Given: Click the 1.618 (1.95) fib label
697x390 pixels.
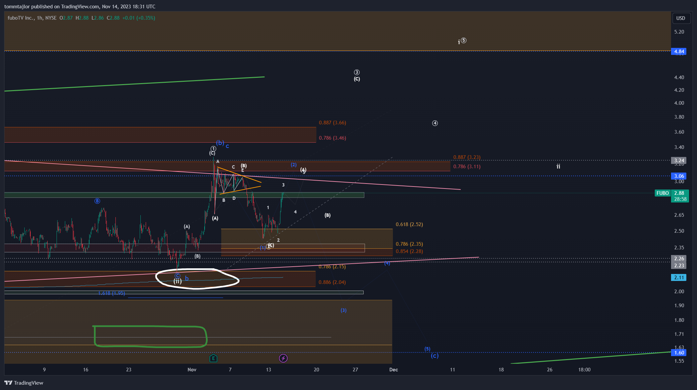Looking at the screenshot, I should pos(111,293).
